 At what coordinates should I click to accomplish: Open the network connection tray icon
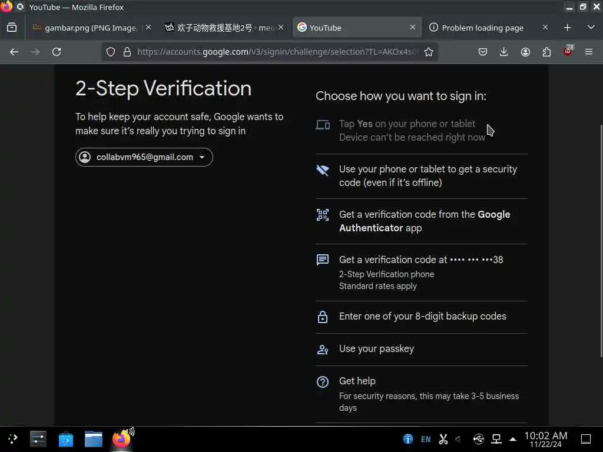[496, 439]
